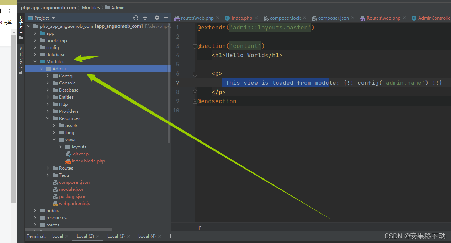This screenshot has width=451, height=243.
Task: Click the locate/scroll-from-source target icon
Action: [136, 18]
